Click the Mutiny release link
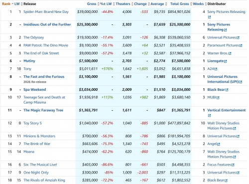The width and height of the screenshot is (249, 184). (29, 61)
